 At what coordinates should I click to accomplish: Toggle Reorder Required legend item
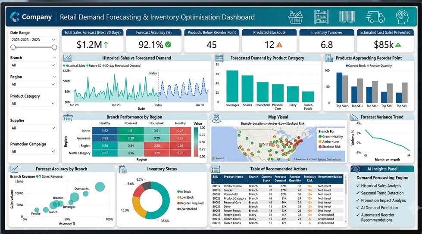click(x=190, y=203)
